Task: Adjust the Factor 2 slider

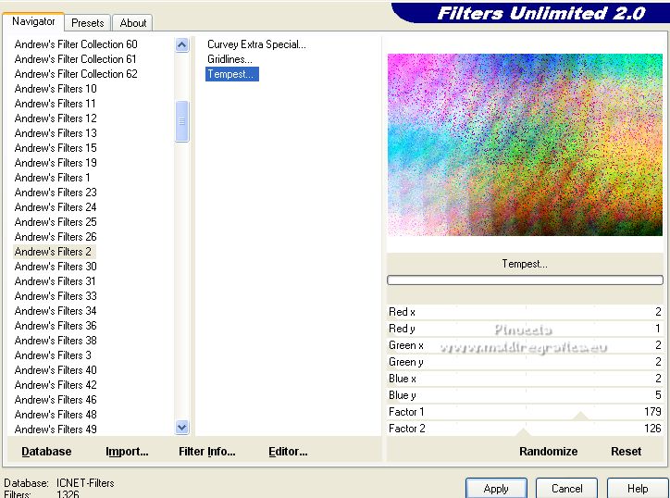Action: coord(525,429)
